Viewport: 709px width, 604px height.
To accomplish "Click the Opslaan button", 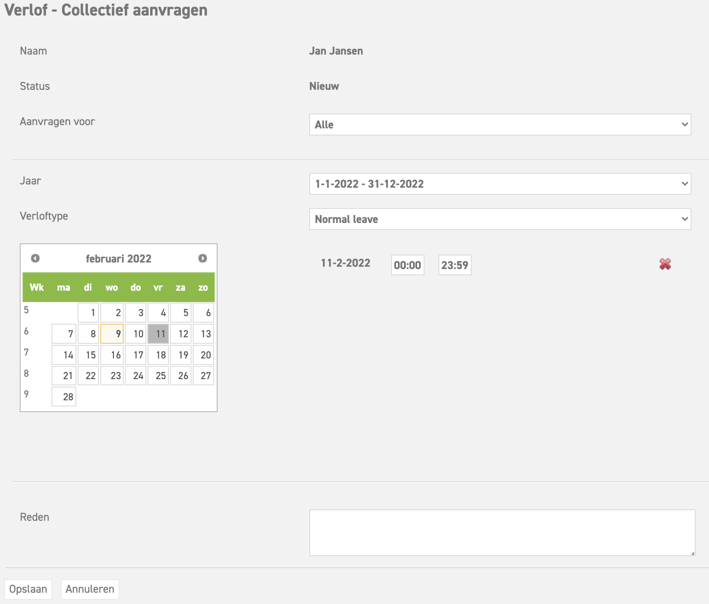I will 28,589.
